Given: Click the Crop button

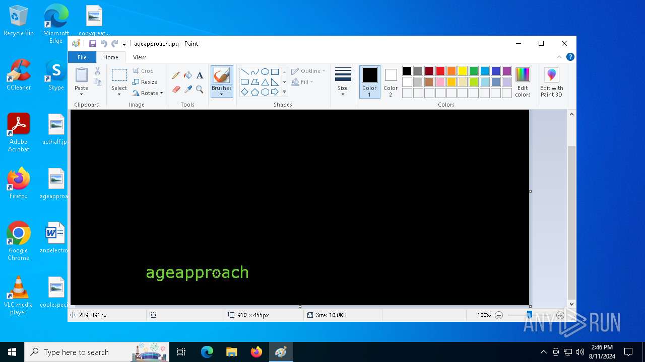Looking at the screenshot, I should pyautogui.click(x=143, y=71).
